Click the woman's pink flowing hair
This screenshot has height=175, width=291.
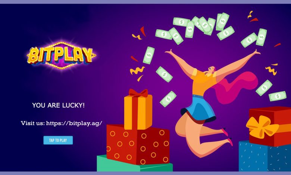[x=237, y=87]
